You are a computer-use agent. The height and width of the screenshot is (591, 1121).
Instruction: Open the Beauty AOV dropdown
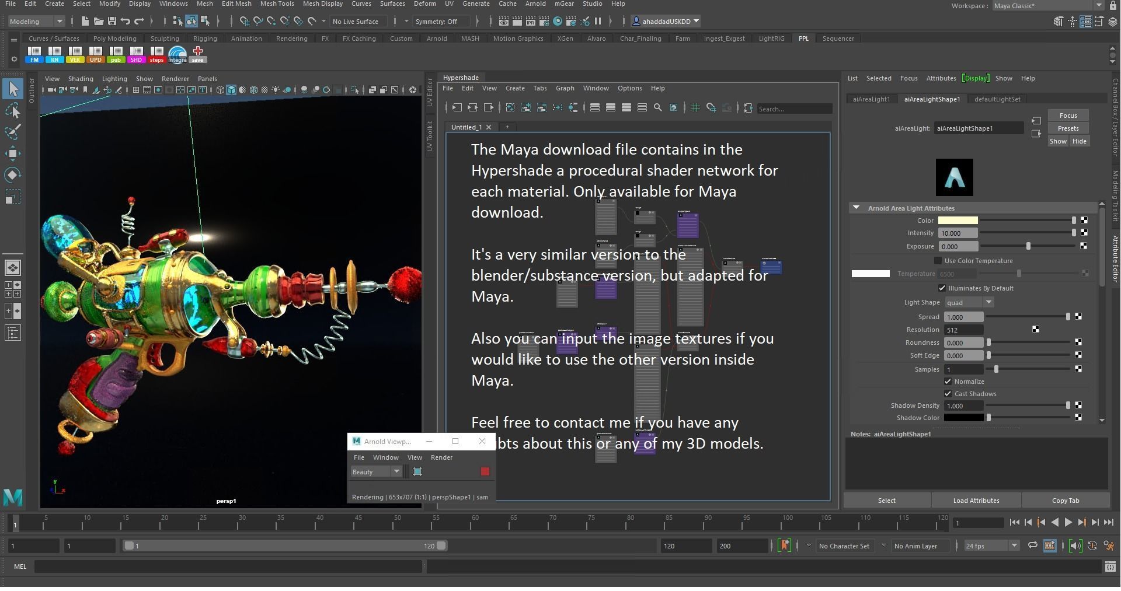pos(376,471)
